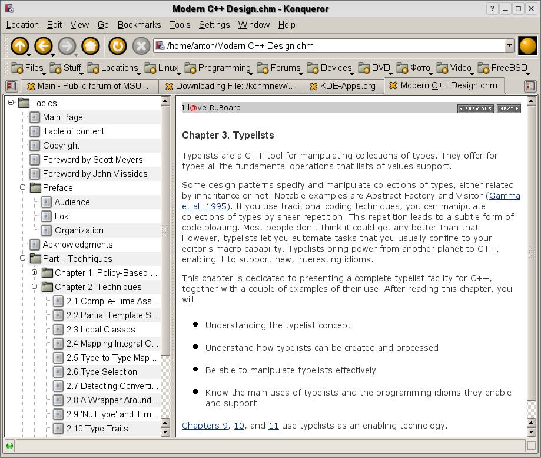Viewport: 541px width, 458px height.
Task: Follow the chapter 11 link
Action: point(274,426)
